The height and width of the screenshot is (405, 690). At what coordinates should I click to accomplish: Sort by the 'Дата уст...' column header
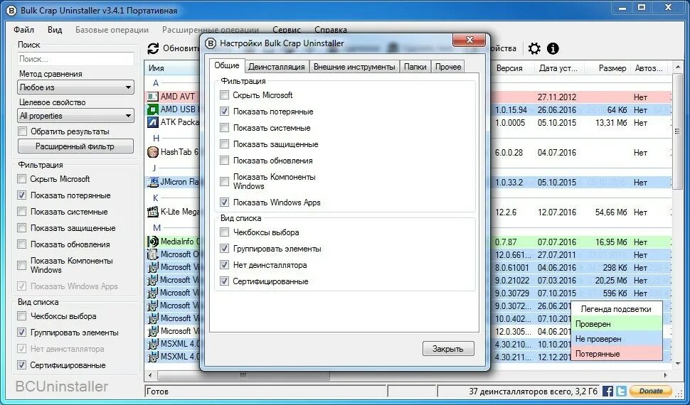click(x=559, y=68)
